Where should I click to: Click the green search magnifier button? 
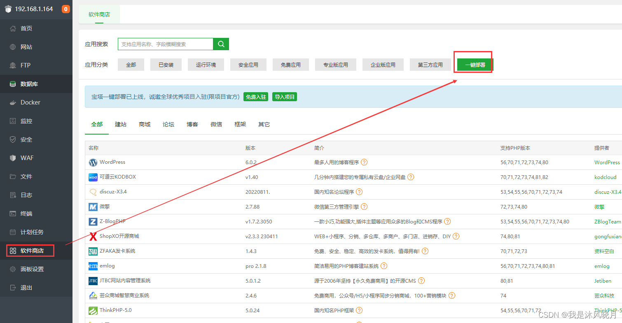(x=221, y=44)
